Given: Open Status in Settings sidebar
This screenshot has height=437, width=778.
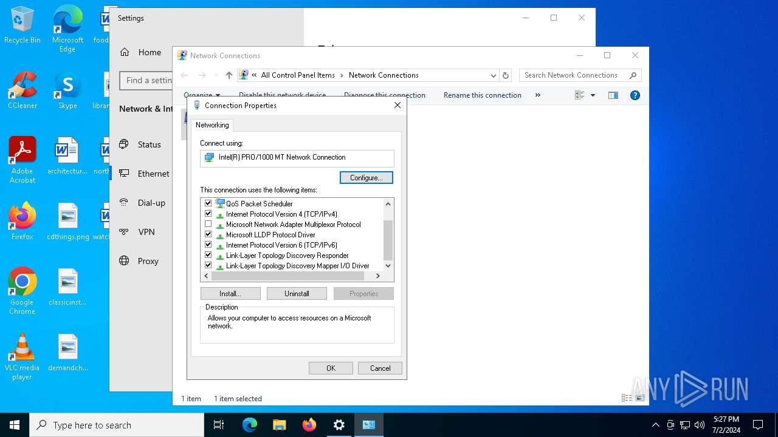Looking at the screenshot, I should pos(149,144).
